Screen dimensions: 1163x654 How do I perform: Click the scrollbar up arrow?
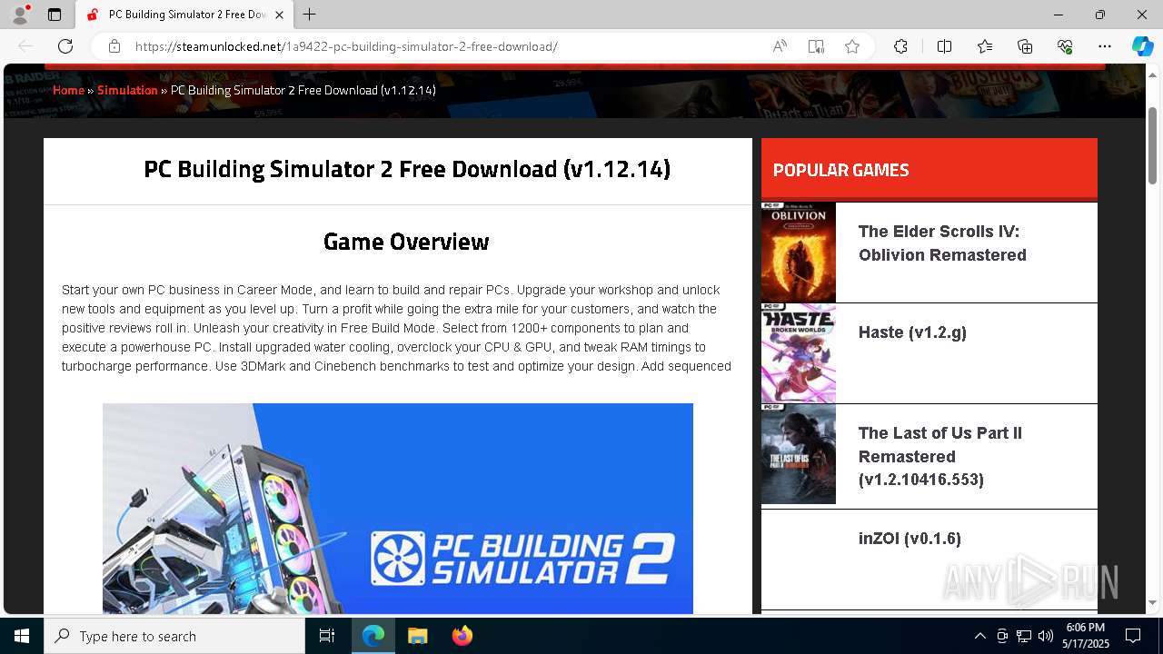click(x=1152, y=76)
